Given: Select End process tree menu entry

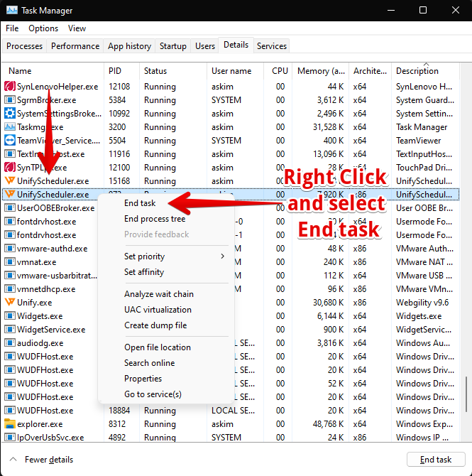Looking at the screenshot, I should (155, 219).
